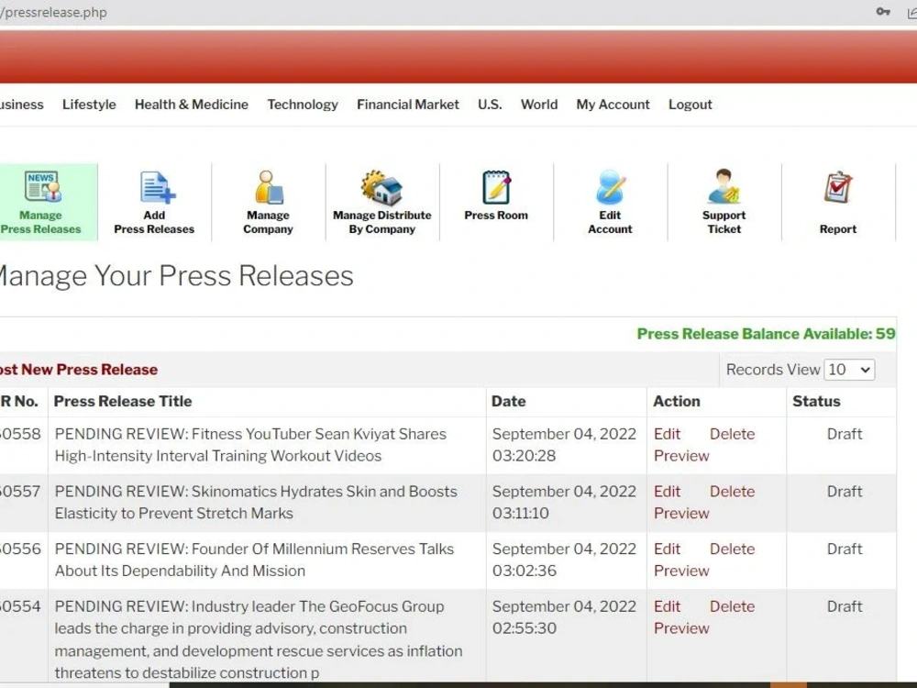Click the Edit Account icon
917x688 pixels.
tap(610, 187)
